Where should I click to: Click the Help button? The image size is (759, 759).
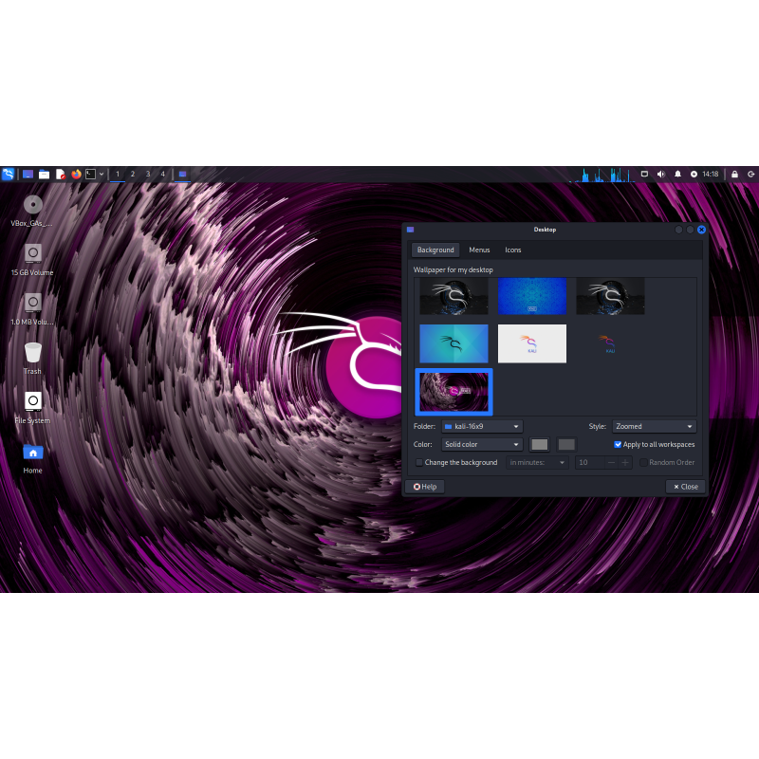pos(425,486)
